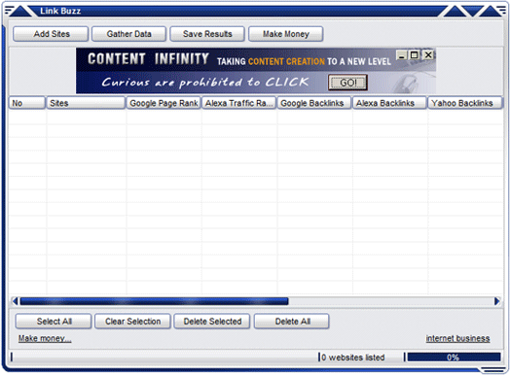
Task: Minimize the Content Infinity banner ad
Action: [x=402, y=55]
